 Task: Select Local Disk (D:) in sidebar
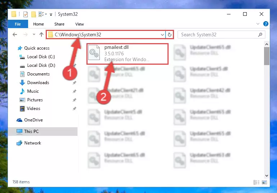(x=37, y=65)
